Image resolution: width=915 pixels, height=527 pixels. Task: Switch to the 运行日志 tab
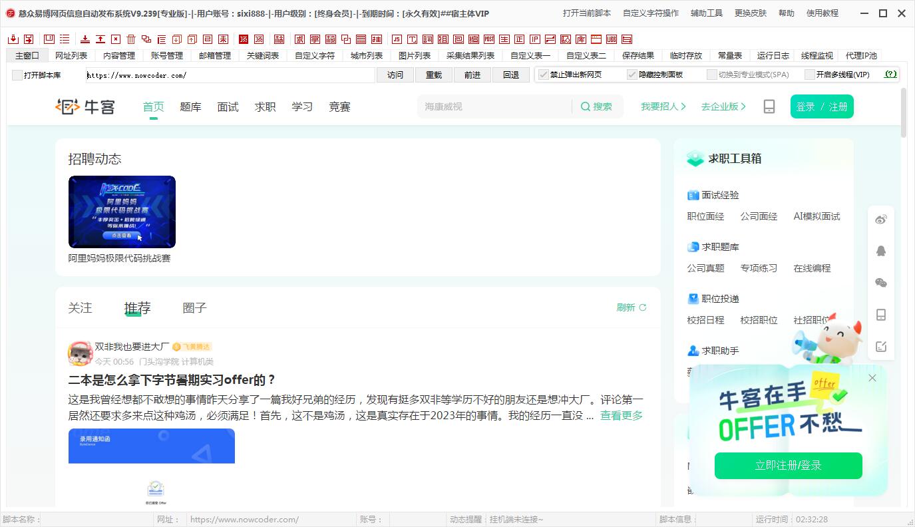[773, 56]
